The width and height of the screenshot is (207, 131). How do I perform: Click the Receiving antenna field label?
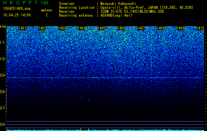click(76, 15)
